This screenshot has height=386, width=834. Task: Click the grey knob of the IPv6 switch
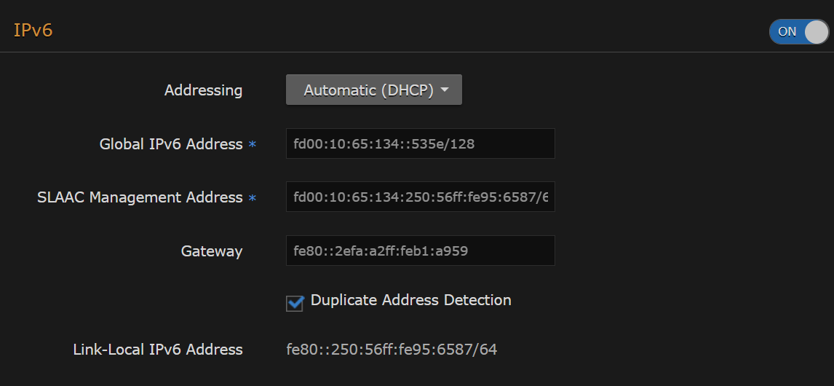(816, 31)
